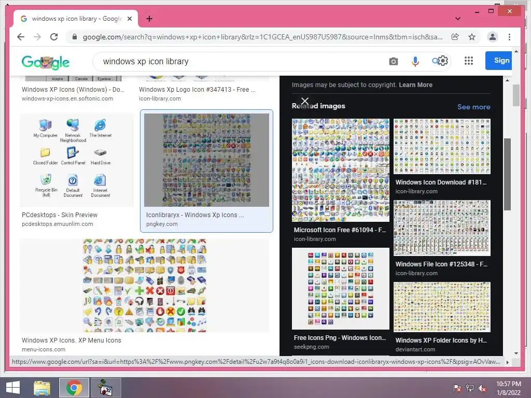Go back to the previous page
The height and width of the screenshot is (398, 531).
(x=21, y=37)
